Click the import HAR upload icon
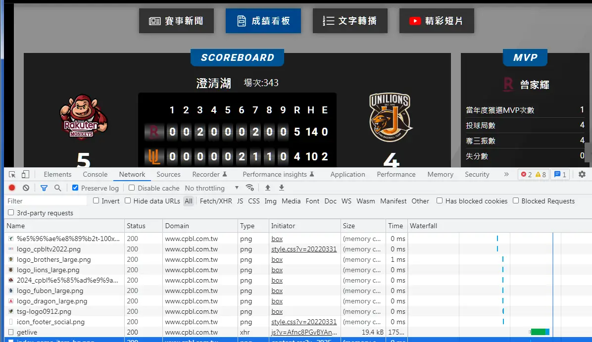Screen dimensions: 592x342 click(268, 188)
